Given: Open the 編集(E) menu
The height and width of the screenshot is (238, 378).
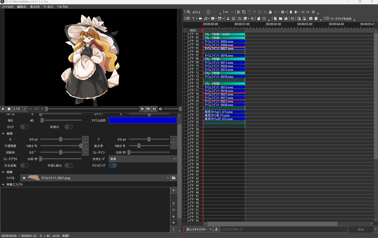Looking at the screenshot, I should click(21, 7).
